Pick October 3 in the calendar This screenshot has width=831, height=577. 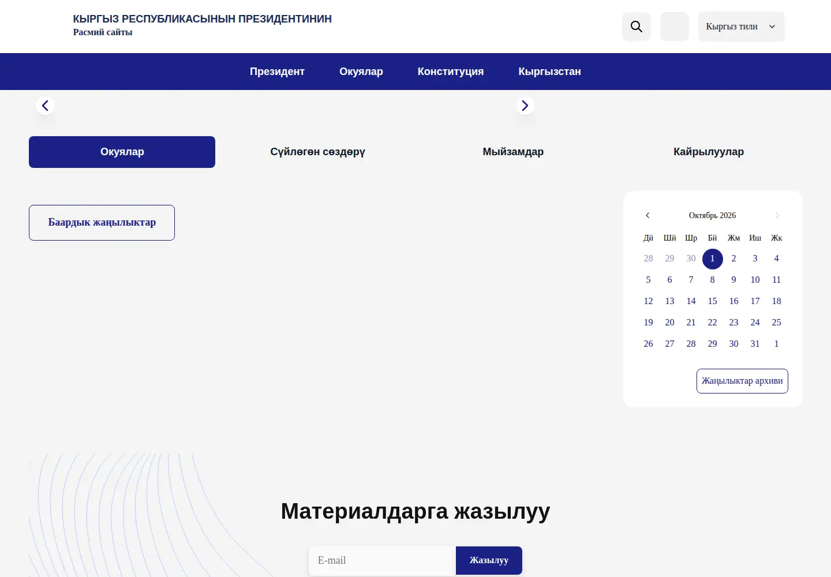coord(755,258)
